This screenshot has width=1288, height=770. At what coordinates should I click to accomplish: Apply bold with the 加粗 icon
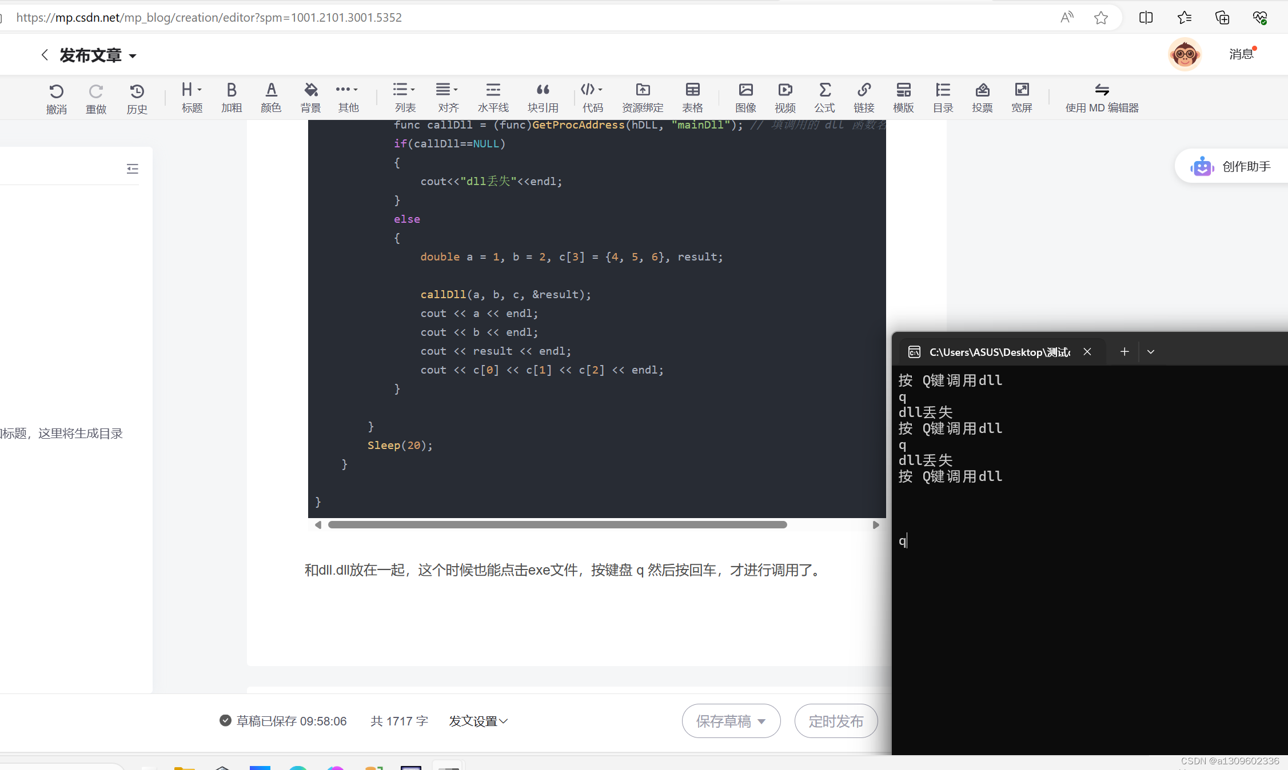(231, 97)
